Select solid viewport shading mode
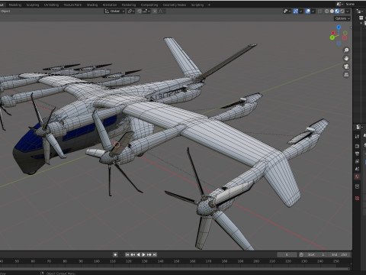This screenshot has width=366, height=275. tap(332, 11)
